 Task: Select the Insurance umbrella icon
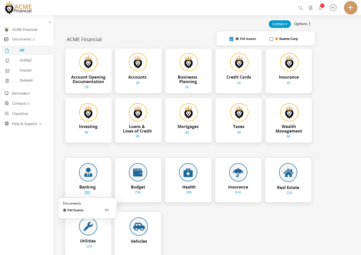(238, 172)
